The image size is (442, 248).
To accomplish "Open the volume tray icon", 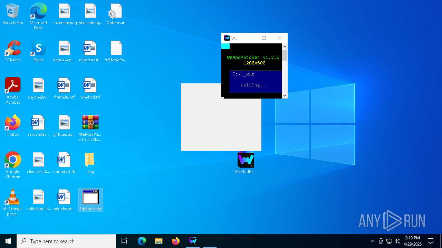I will [x=397, y=241].
